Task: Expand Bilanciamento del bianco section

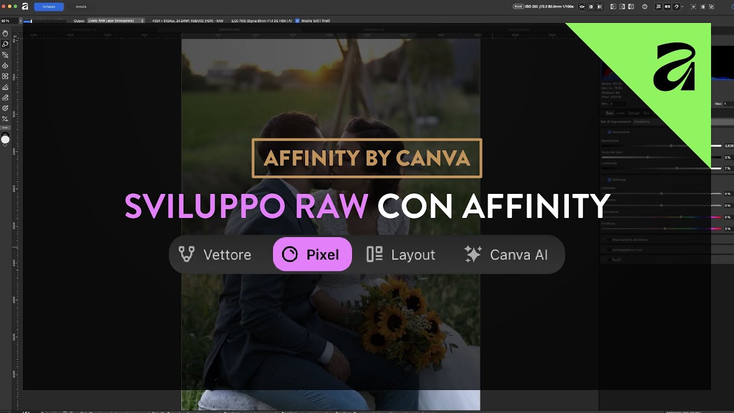Action: (x=603, y=240)
